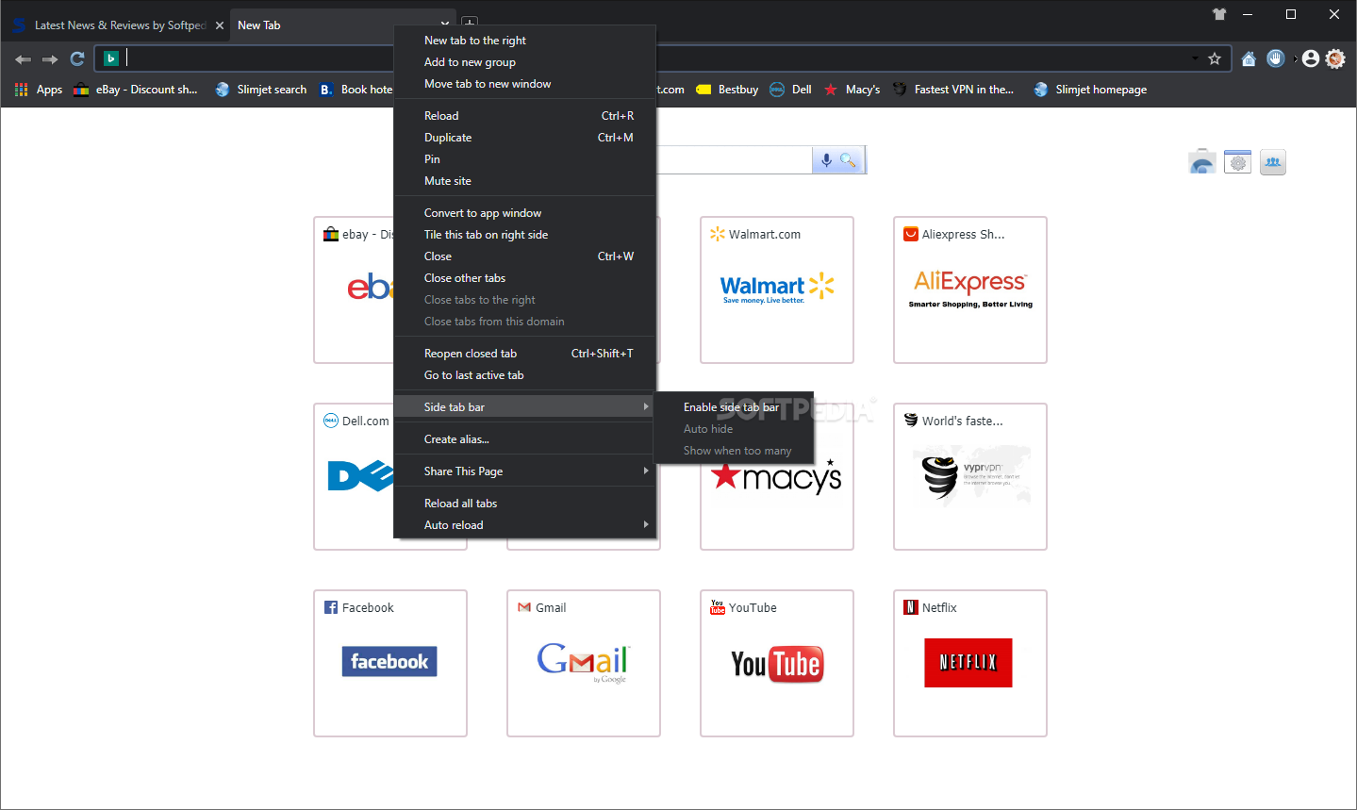Click the back navigation arrow

[x=24, y=58]
